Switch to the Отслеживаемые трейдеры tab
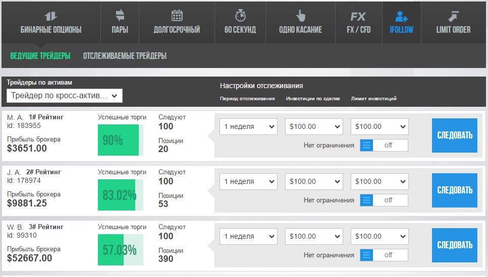The width and height of the screenshot is (488, 277). [125, 56]
